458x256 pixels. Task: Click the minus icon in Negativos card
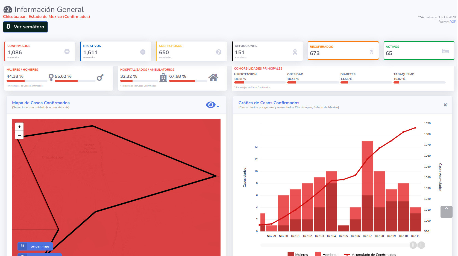click(143, 52)
